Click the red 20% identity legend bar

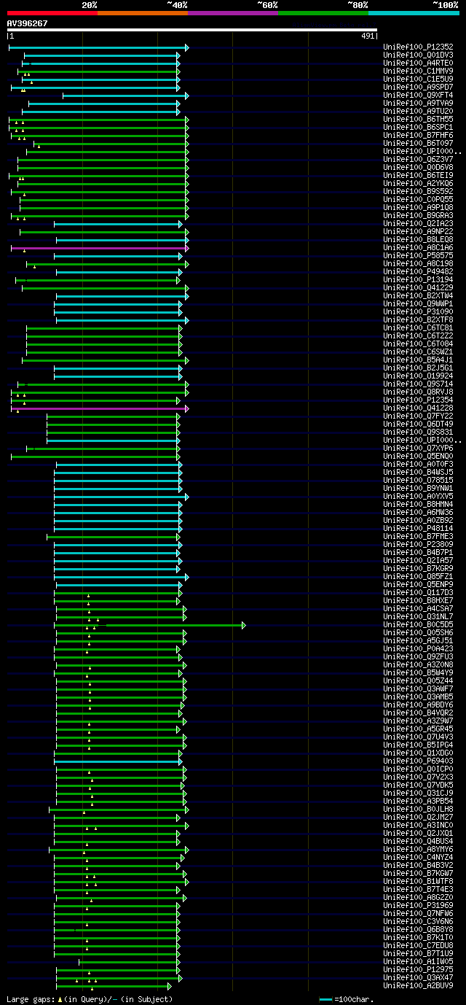click(x=52, y=13)
